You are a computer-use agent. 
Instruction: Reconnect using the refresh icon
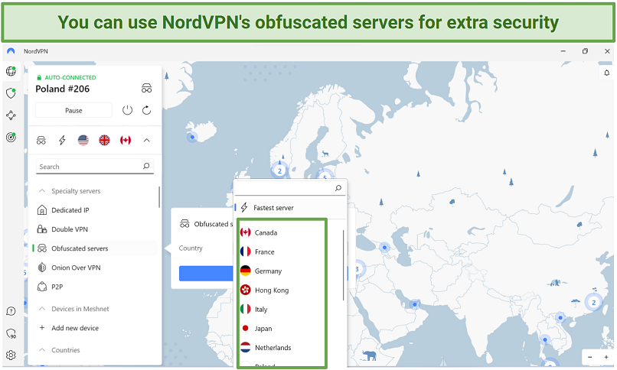(x=147, y=110)
